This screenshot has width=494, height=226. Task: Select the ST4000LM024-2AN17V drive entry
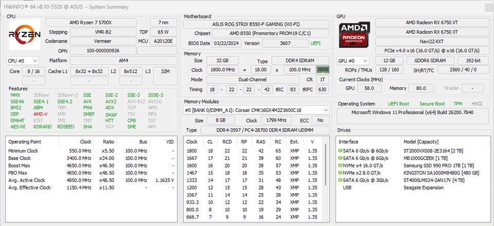point(413,180)
